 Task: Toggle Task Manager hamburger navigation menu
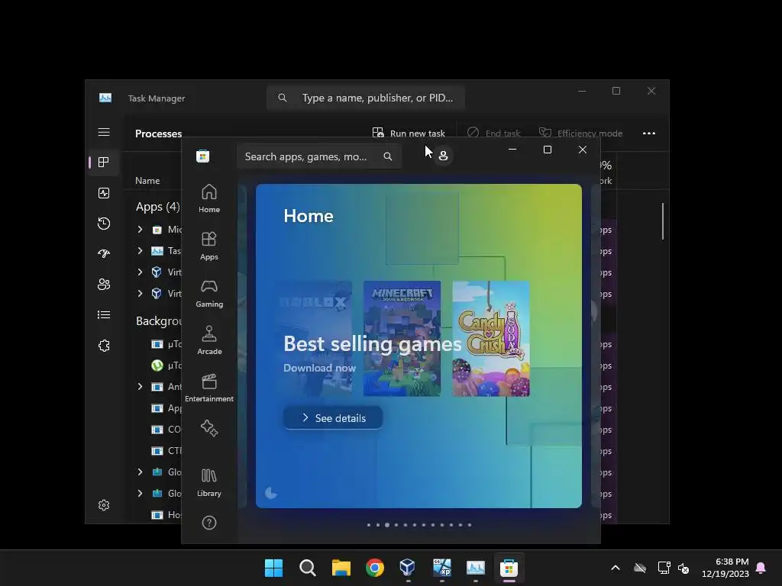coord(104,132)
